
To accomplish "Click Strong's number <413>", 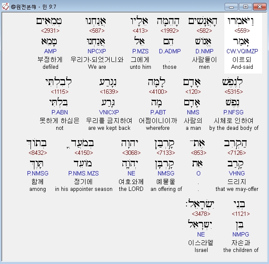I will pos(140,31).
